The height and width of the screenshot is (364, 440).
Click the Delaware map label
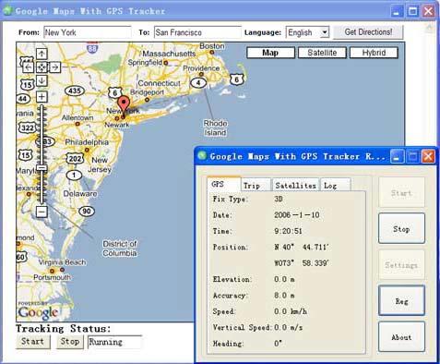click(x=80, y=194)
